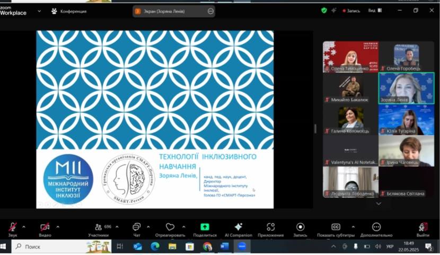Unmute the microphone (Звук)
The height and width of the screenshot is (255, 440).
tap(12, 227)
